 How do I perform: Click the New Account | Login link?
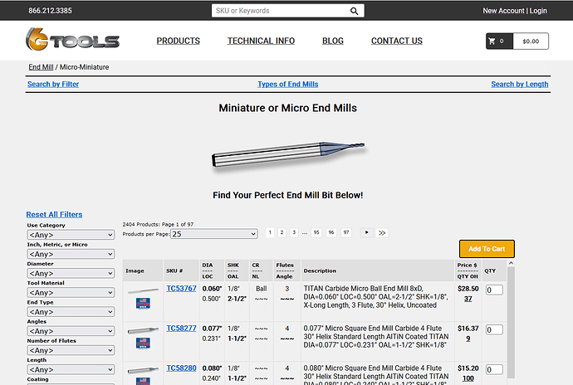515,11
